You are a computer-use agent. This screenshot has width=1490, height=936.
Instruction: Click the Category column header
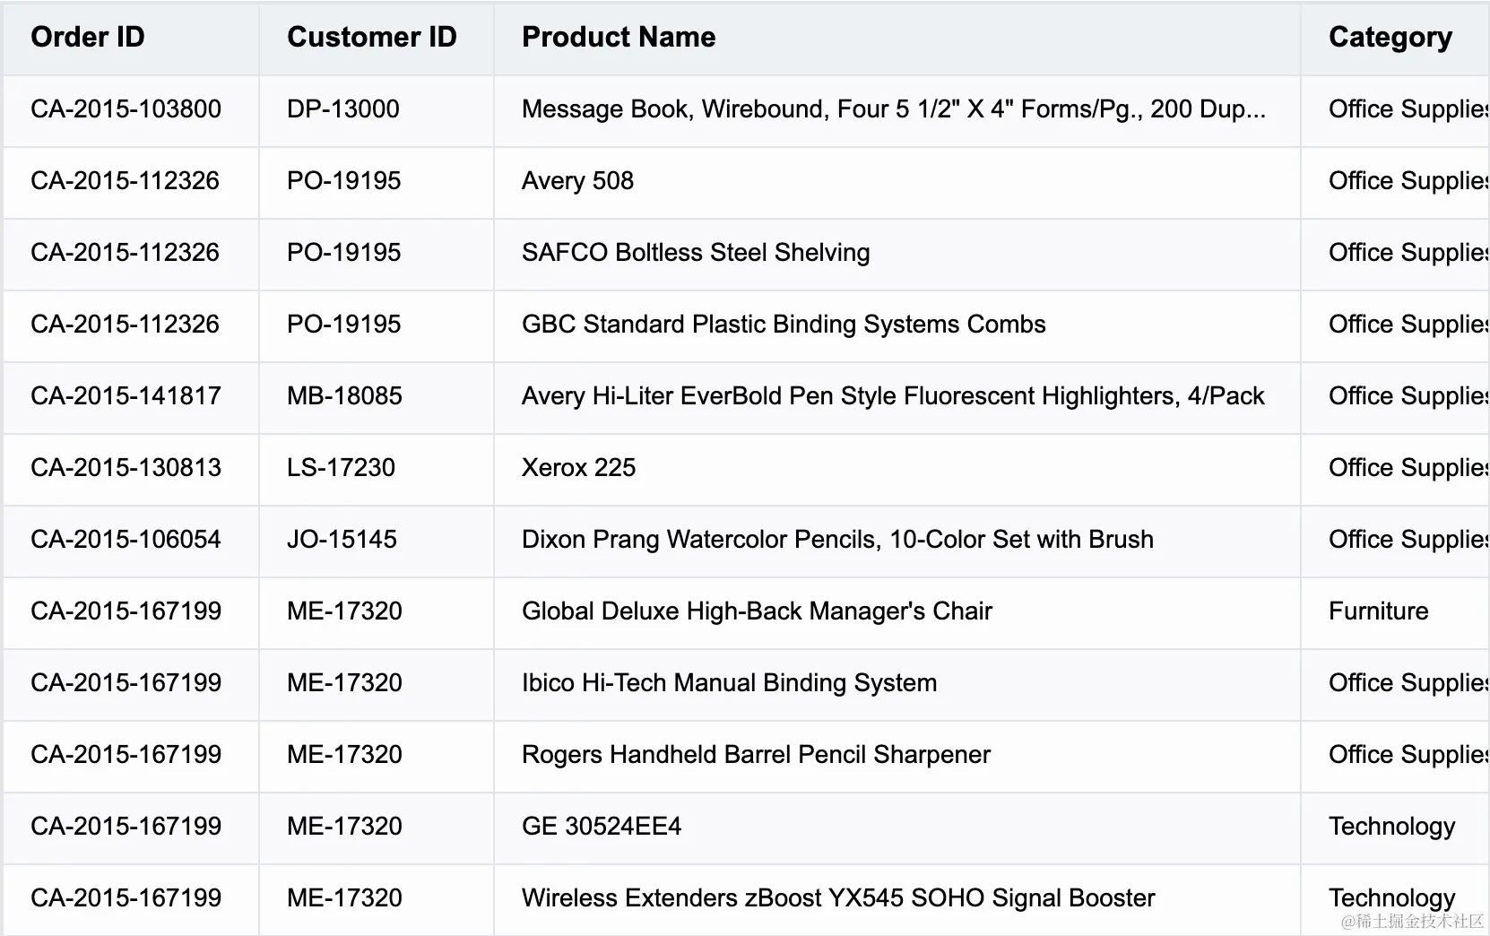click(x=1396, y=39)
